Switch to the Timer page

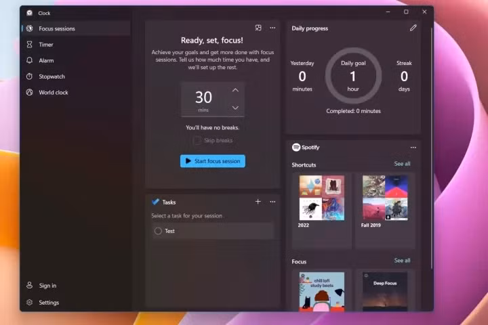click(76, 45)
